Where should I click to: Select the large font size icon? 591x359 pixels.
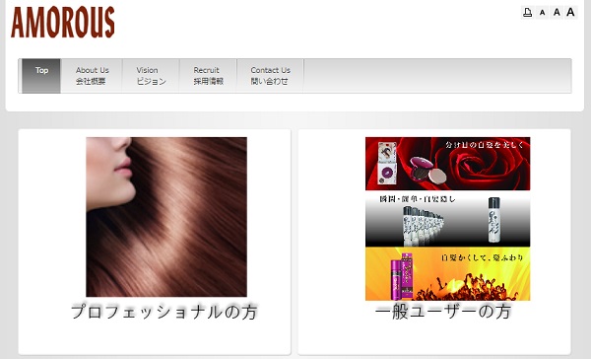coord(570,13)
